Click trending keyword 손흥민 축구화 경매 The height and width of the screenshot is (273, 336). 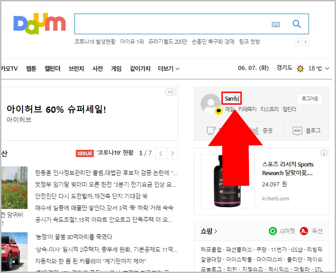213,42
